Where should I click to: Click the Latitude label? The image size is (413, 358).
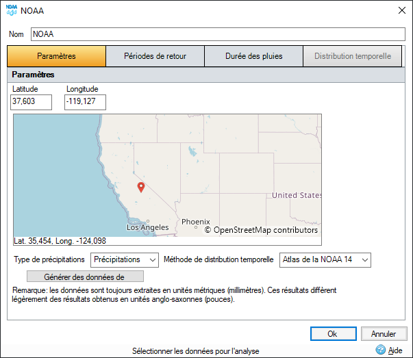(x=25, y=89)
